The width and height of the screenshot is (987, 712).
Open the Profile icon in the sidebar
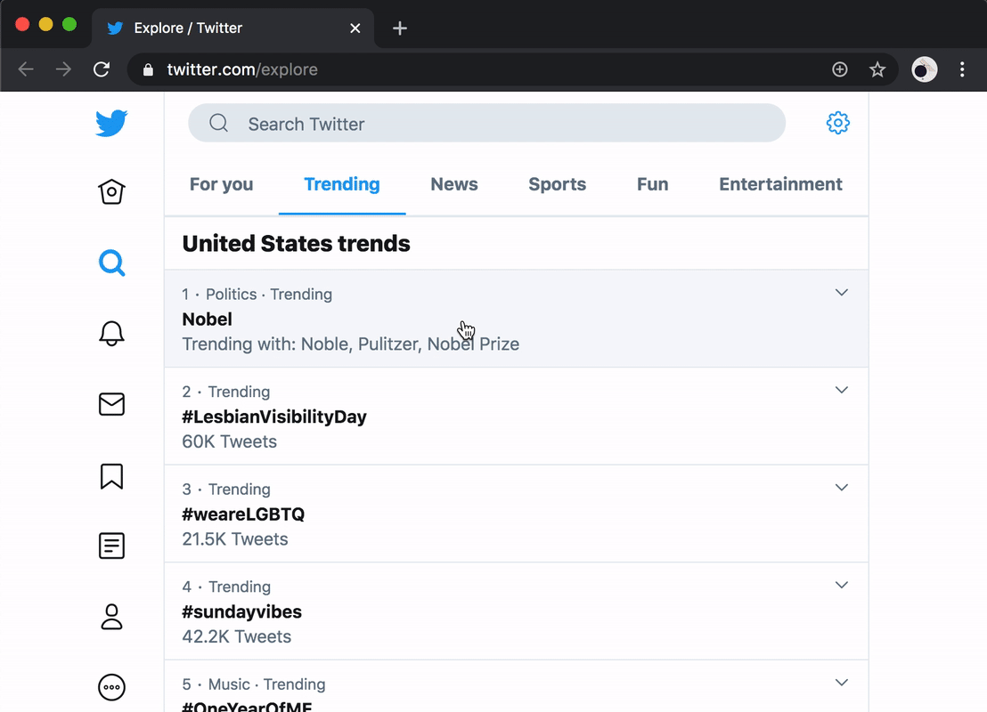pos(110,617)
